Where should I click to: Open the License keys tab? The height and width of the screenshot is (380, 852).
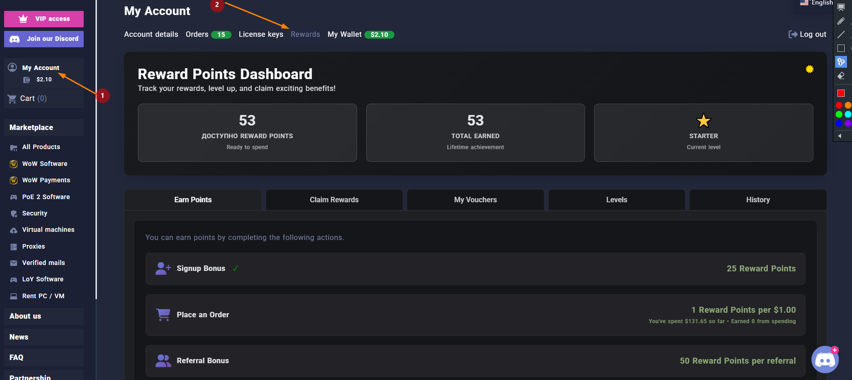261,35
